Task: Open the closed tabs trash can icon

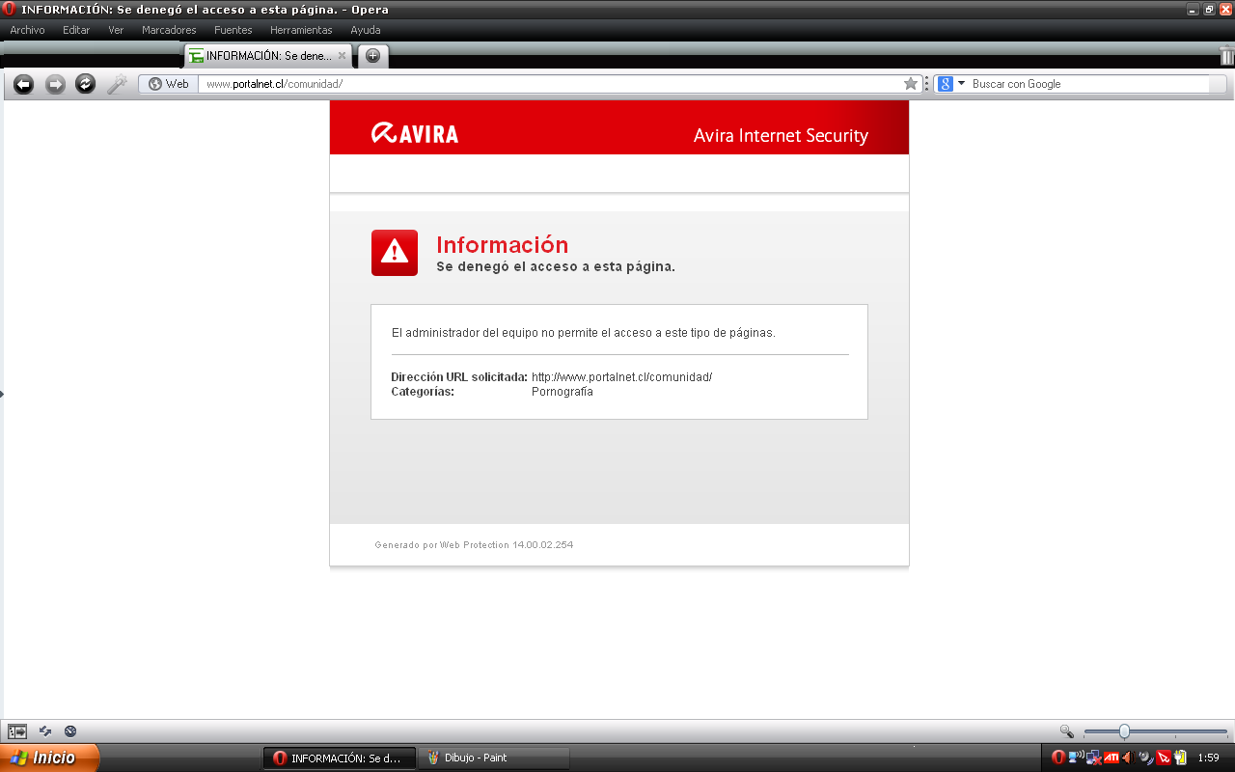Action: point(1226,55)
